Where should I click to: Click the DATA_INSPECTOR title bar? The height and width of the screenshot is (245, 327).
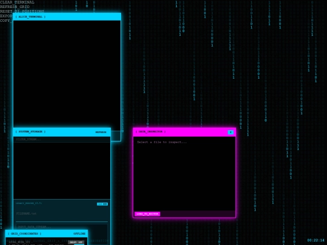(184, 132)
